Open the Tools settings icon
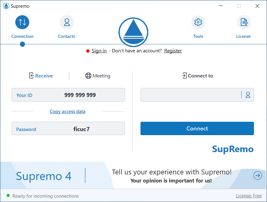 point(198,22)
